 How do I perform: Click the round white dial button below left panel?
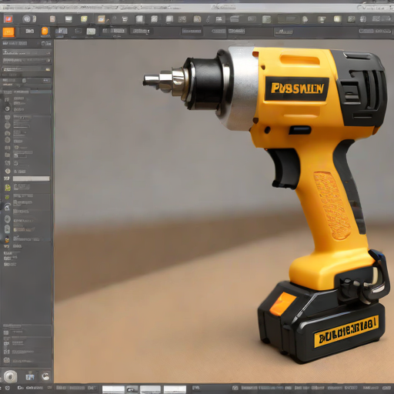[10, 376]
